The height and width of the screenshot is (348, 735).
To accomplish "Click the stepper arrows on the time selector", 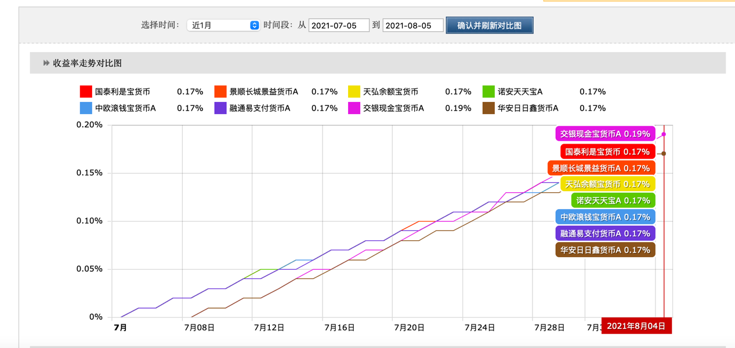I will [254, 25].
